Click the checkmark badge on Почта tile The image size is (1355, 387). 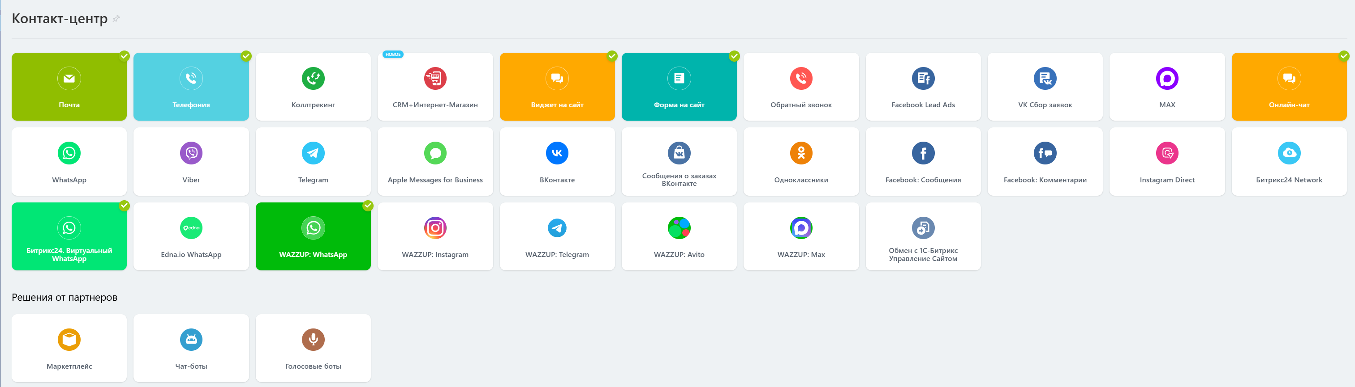[124, 56]
